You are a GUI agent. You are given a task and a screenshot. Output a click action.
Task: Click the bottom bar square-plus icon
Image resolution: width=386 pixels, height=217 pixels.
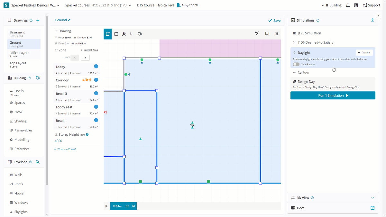[x=127, y=206]
